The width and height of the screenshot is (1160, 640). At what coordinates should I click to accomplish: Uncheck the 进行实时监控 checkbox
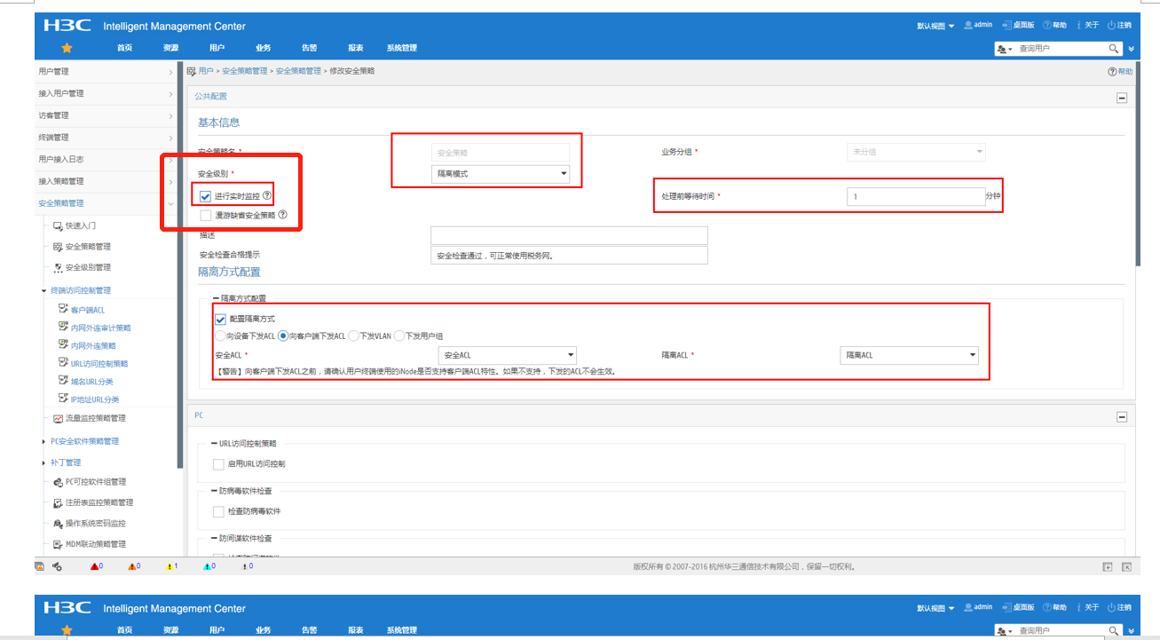(x=206, y=196)
